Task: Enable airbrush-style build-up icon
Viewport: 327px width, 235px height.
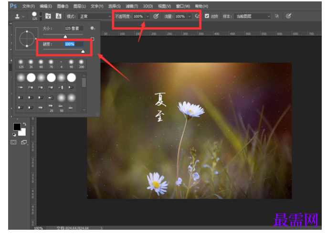Action: coord(197,16)
